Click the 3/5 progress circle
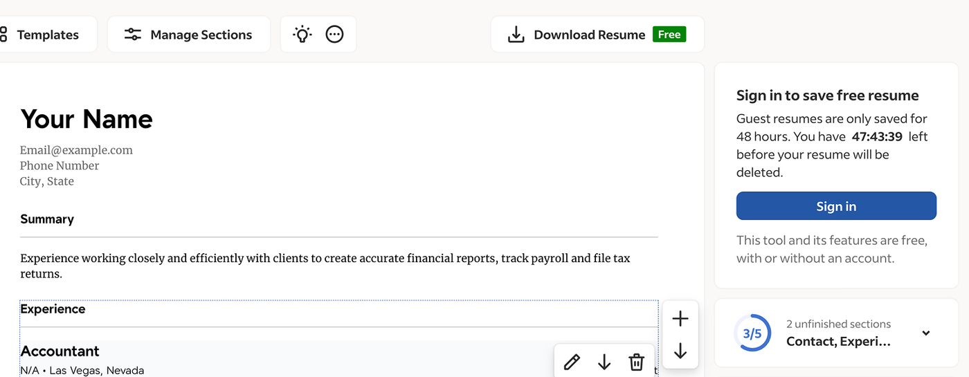Image resolution: width=969 pixels, height=377 pixels. coord(752,333)
